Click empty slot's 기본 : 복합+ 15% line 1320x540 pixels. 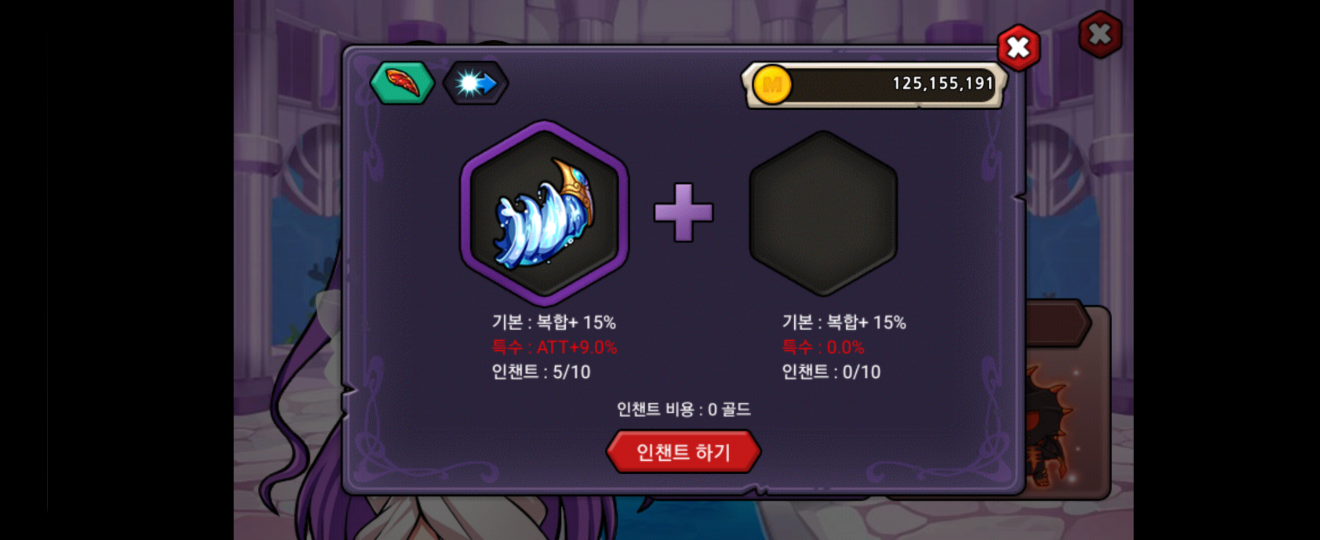(x=843, y=322)
